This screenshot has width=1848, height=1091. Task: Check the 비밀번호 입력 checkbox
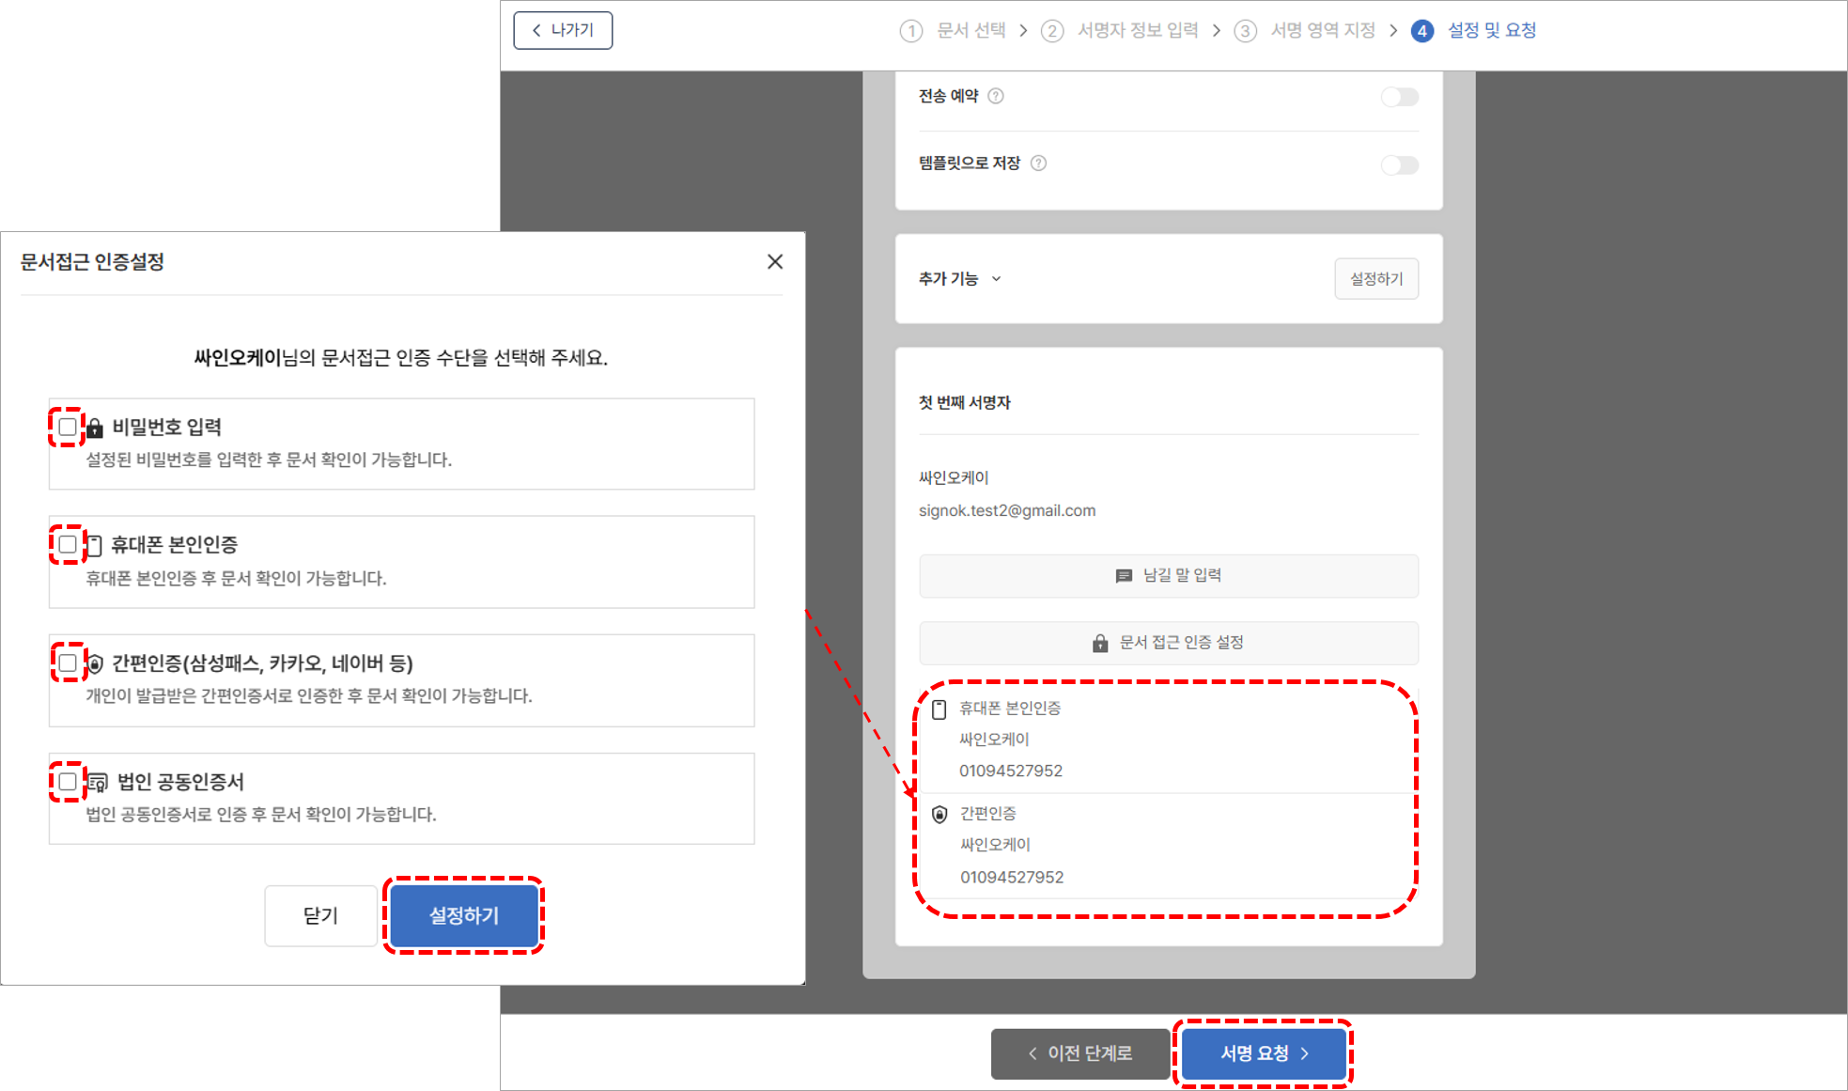pos(68,428)
